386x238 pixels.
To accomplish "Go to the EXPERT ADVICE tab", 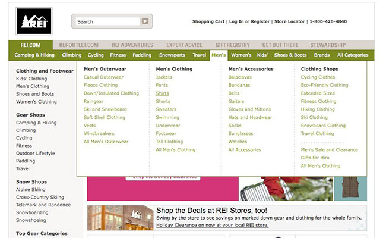I will (184, 45).
